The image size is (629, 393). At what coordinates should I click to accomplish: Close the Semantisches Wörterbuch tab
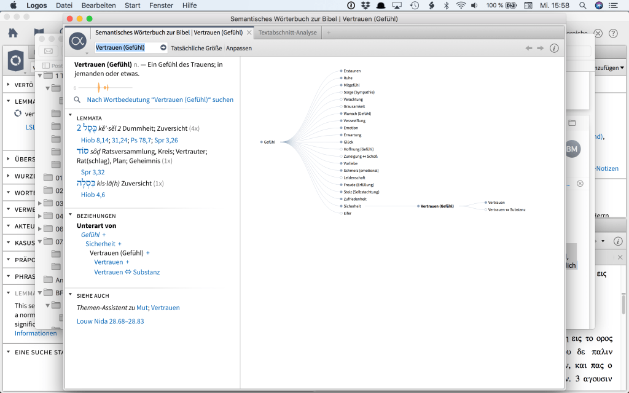click(249, 33)
